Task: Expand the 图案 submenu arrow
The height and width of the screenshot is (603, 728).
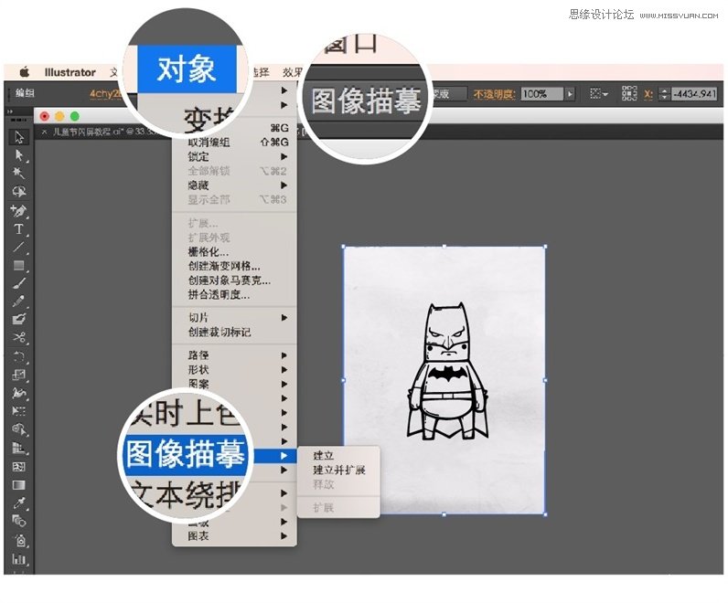Action: pos(284,384)
